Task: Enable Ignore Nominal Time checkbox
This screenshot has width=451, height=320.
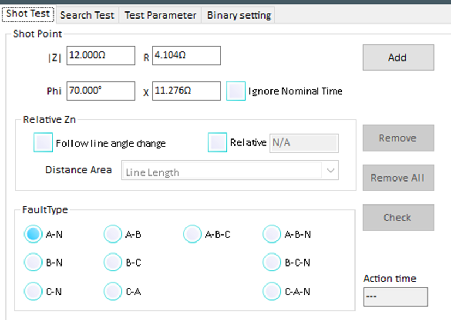Action: [x=236, y=91]
